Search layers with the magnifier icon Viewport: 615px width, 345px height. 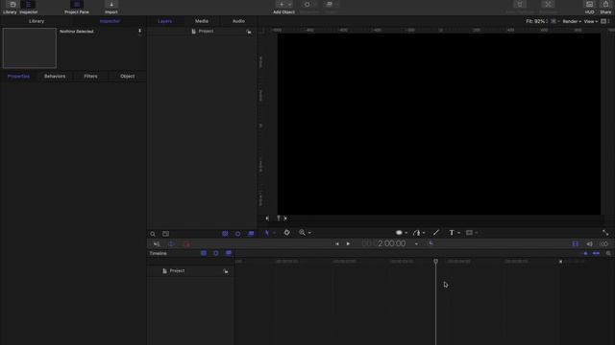click(x=153, y=234)
